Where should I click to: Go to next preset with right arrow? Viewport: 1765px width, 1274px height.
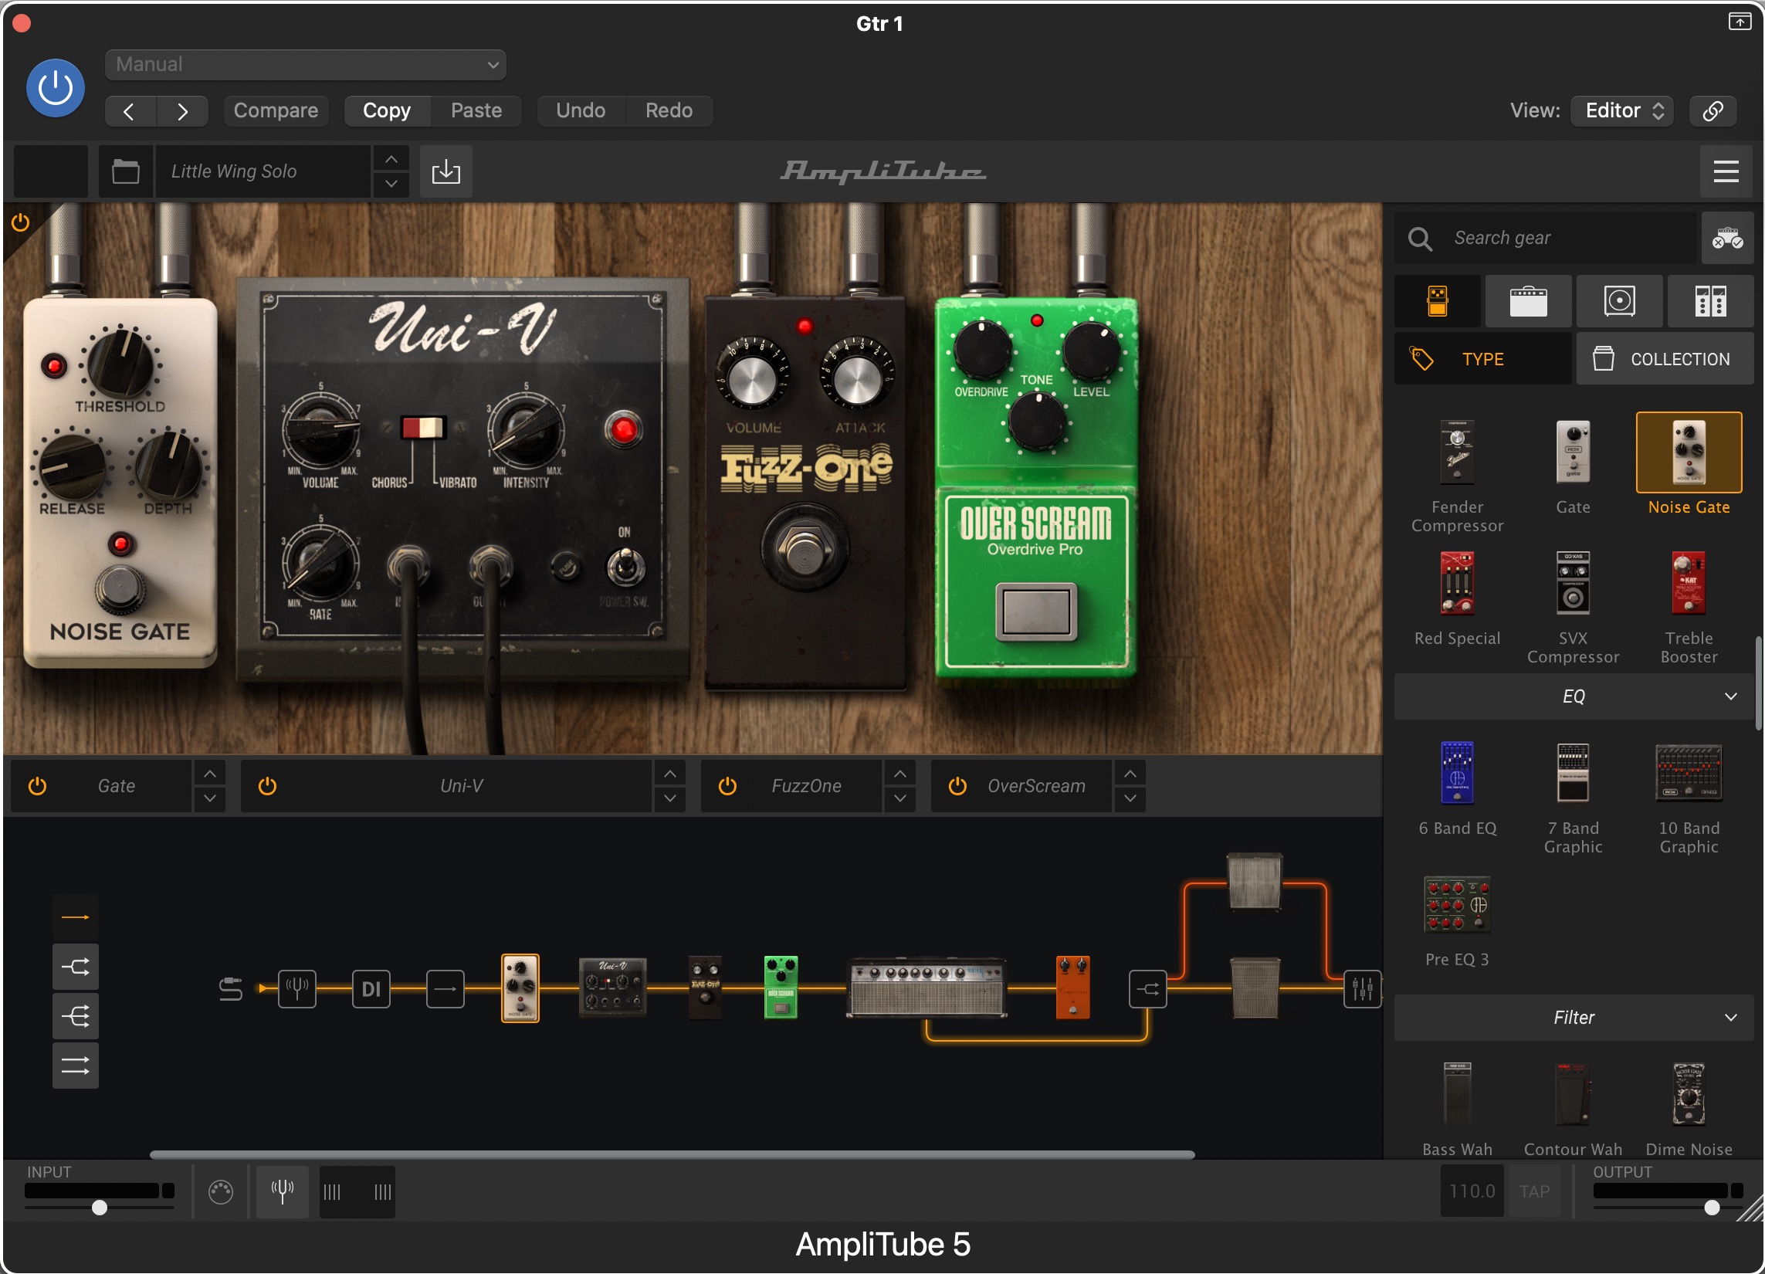click(182, 111)
